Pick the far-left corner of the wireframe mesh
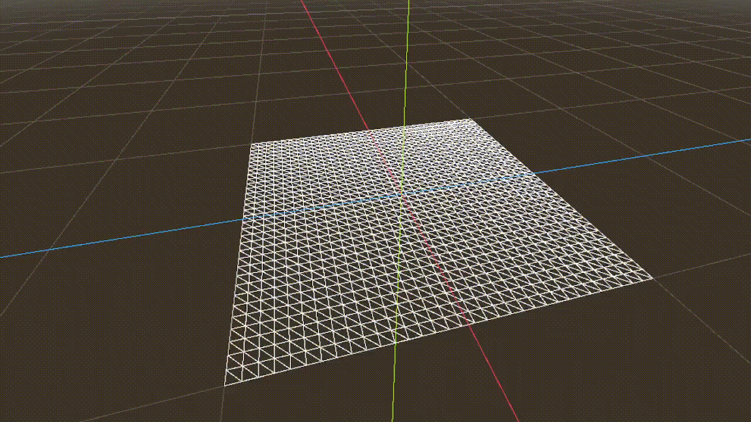Viewport: 751px width, 422px height. click(251, 144)
